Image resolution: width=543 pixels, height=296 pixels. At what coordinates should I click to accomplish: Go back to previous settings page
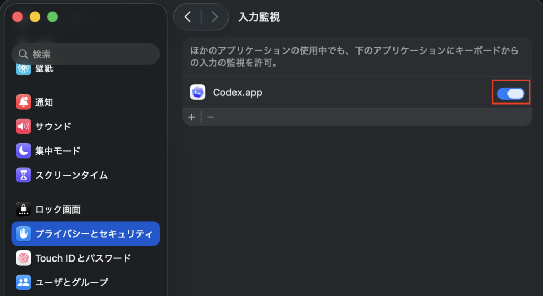[188, 16]
